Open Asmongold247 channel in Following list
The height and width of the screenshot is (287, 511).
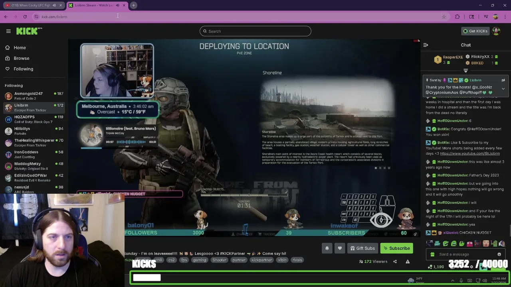click(34, 96)
